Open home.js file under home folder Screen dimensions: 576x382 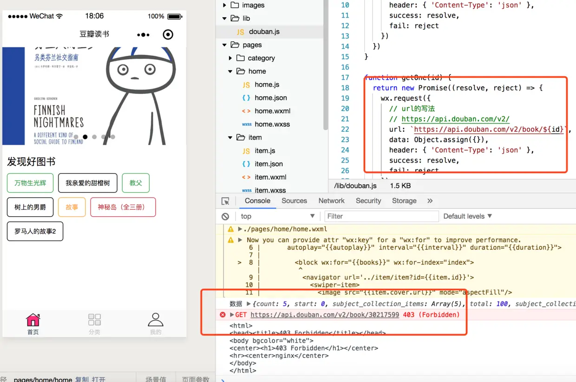coord(267,84)
